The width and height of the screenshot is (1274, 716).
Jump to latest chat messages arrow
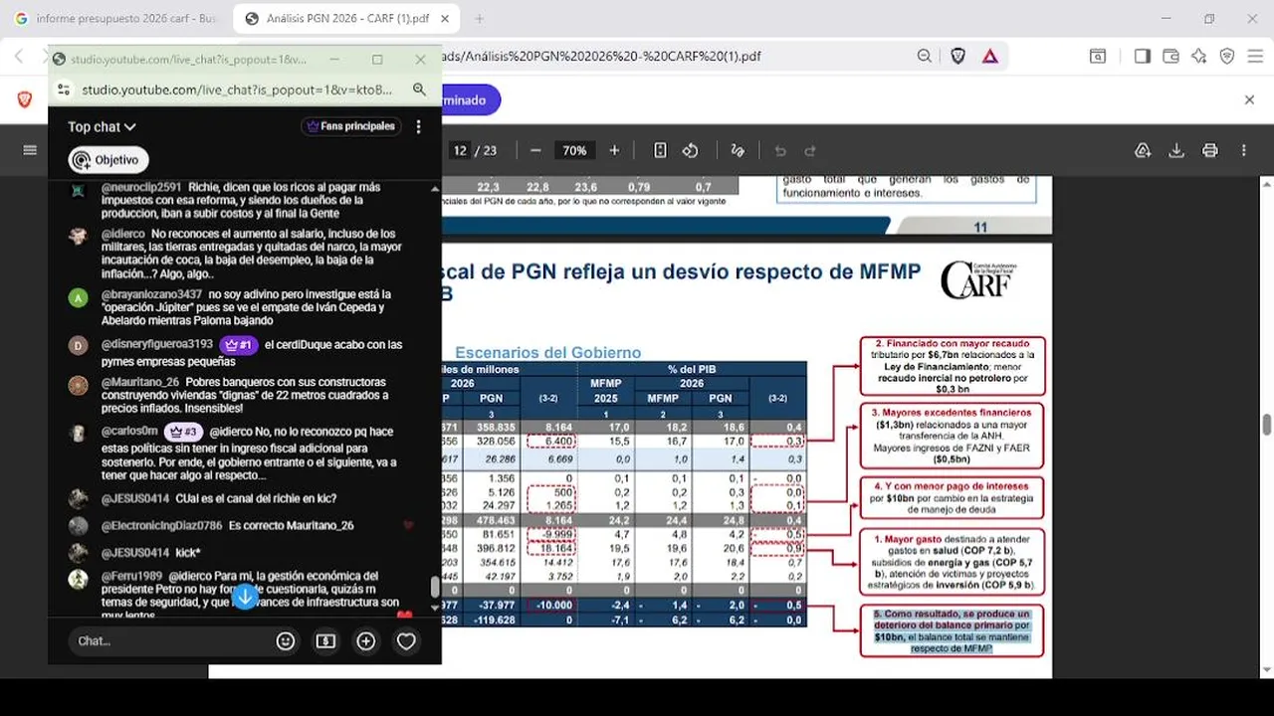[245, 597]
